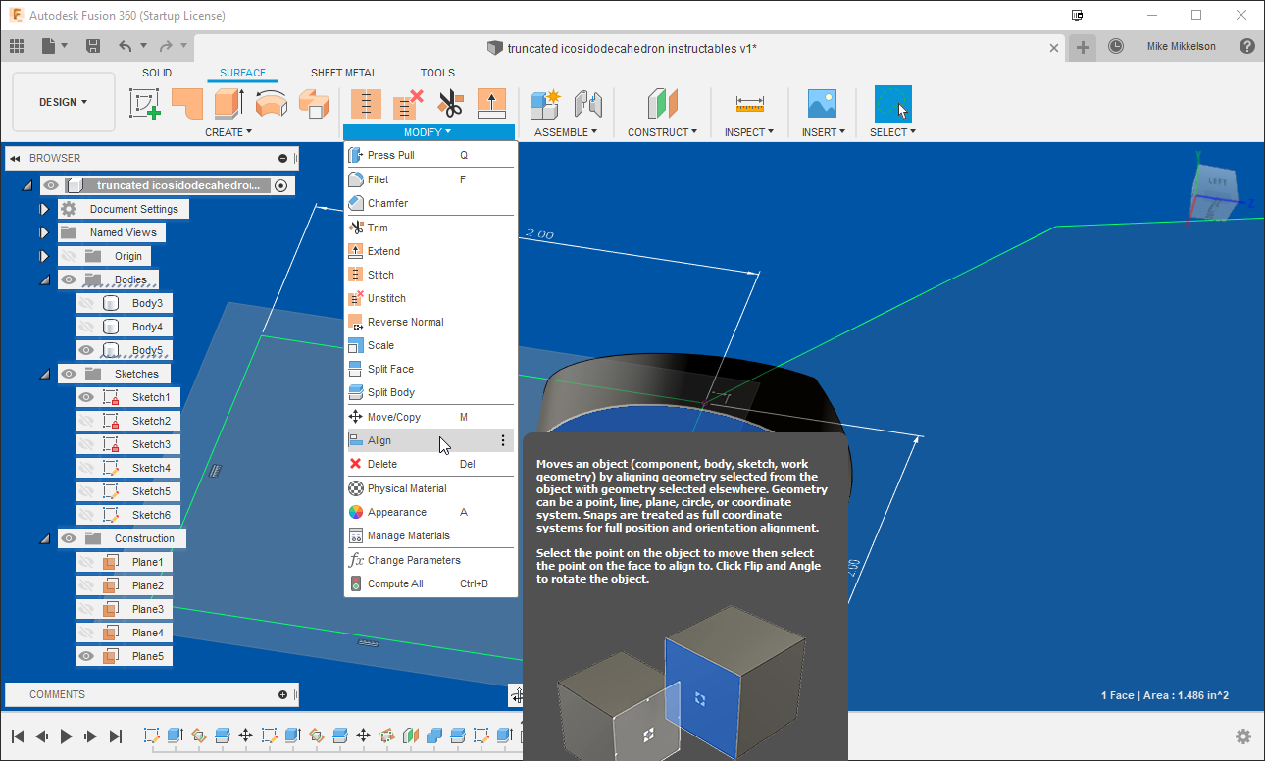
Task: Open the data panel grid icon
Action: pyautogui.click(x=17, y=46)
